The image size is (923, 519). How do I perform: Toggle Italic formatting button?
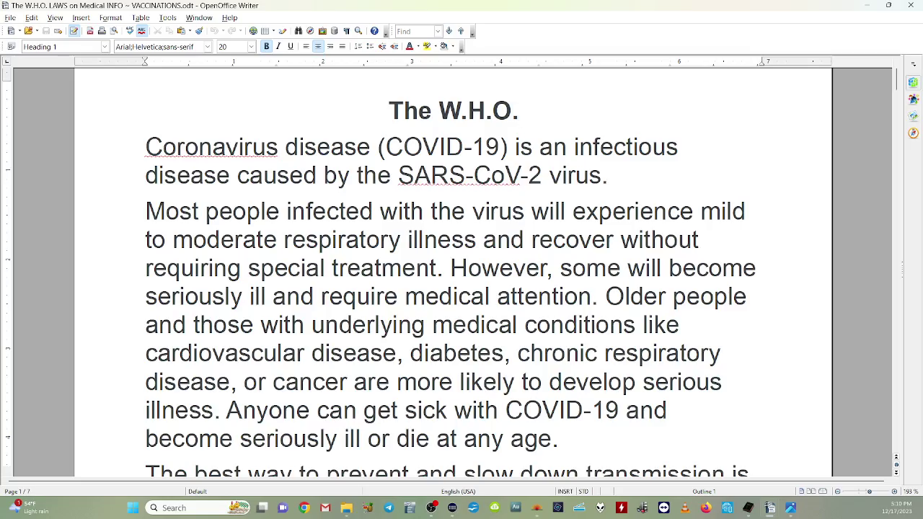pyautogui.click(x=278, y=46)
